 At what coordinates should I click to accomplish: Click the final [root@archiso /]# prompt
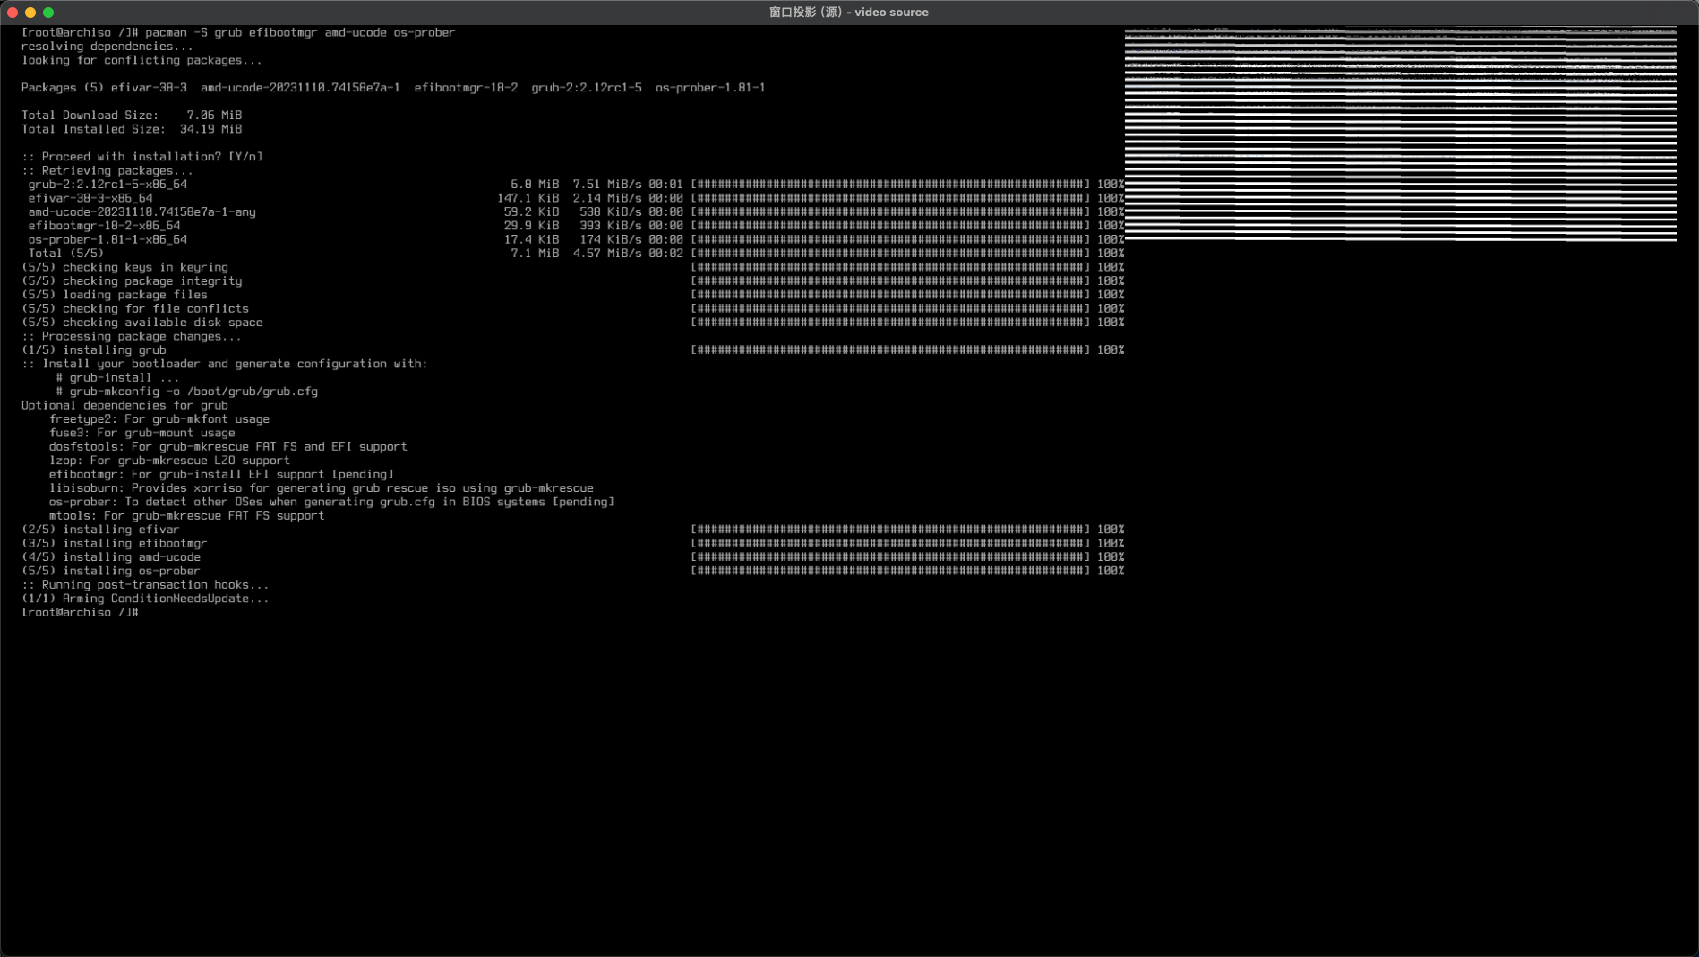click(x=80, y=612)
